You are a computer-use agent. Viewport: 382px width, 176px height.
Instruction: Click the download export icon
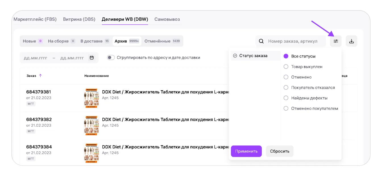pos(351,41)
